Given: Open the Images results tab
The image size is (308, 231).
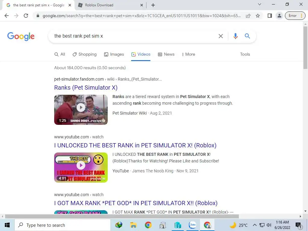Looking at the screenshot, I should click(114, 54).
